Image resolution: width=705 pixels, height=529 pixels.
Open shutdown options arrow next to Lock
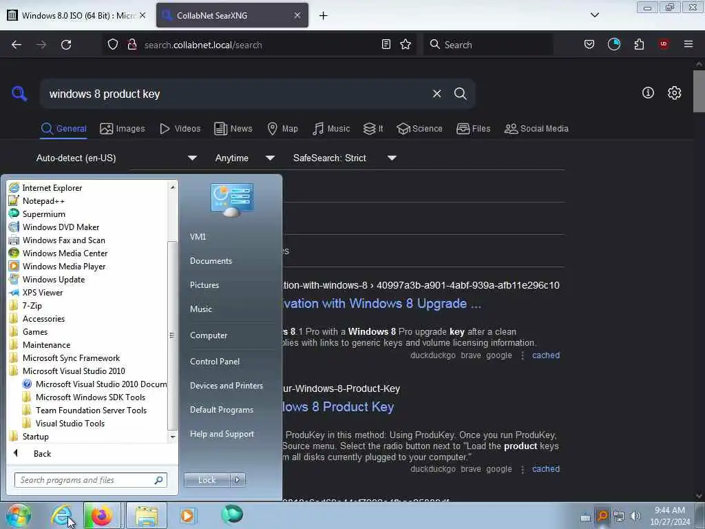pos(238,480)
